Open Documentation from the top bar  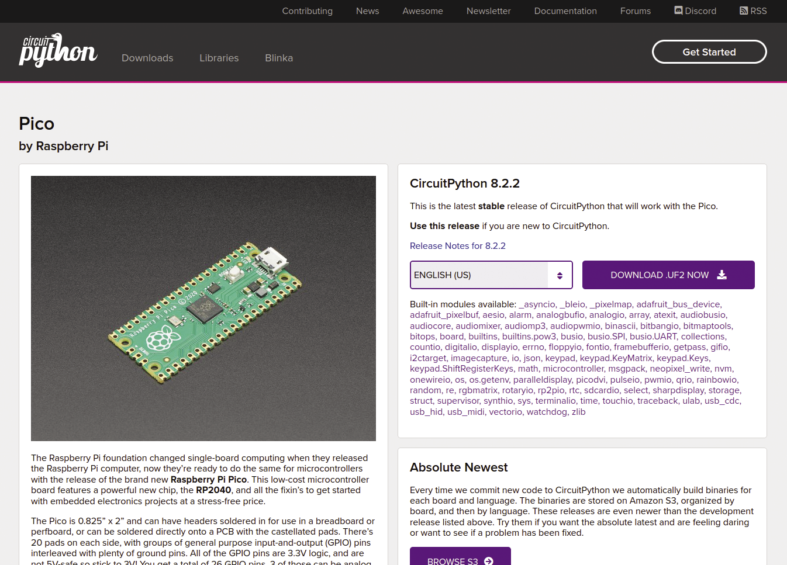(565, 11)
